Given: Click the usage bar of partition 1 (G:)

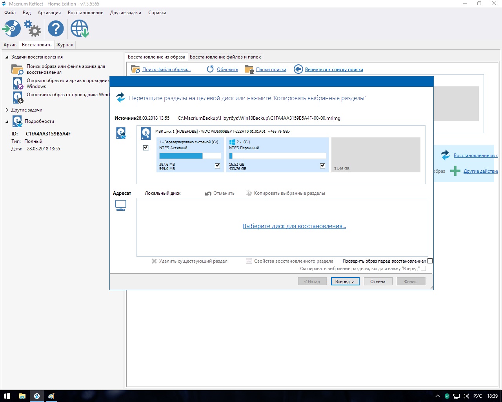Looking at the screenshot, I should pos(190,156).
